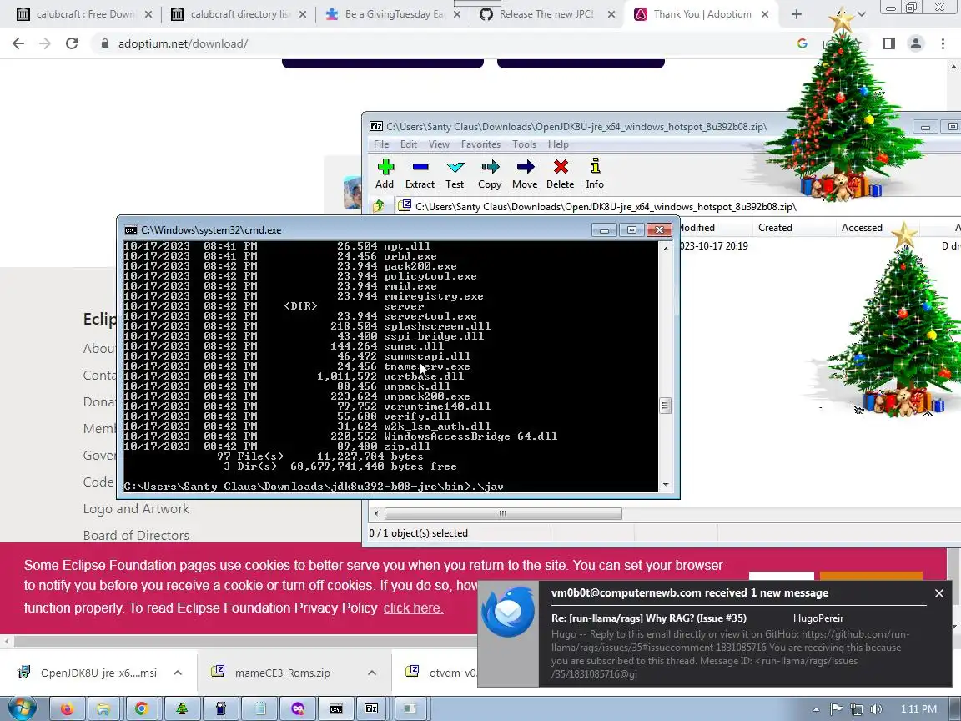This screenshot has width=961, height=721.
Task: Close the Thank You Adoptium tab
Action: coord(765,14)
